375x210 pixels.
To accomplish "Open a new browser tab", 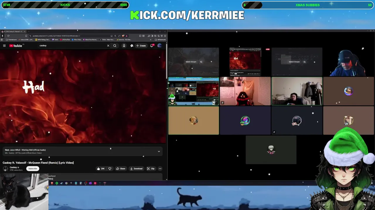I will click(29, 32).
